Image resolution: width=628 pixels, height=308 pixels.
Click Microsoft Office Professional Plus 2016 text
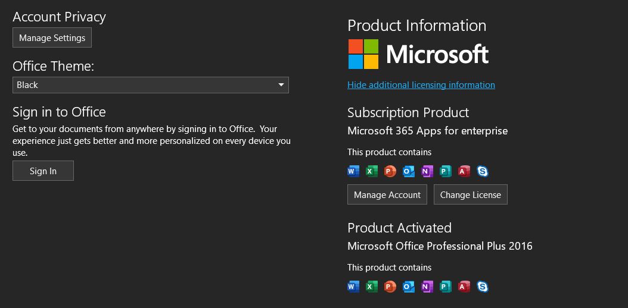pos(440,246)
